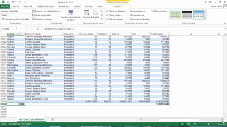Toggle Filas con bandas checkbox
The height and width of the screenshot is (127, 227).
pos(107,19)
